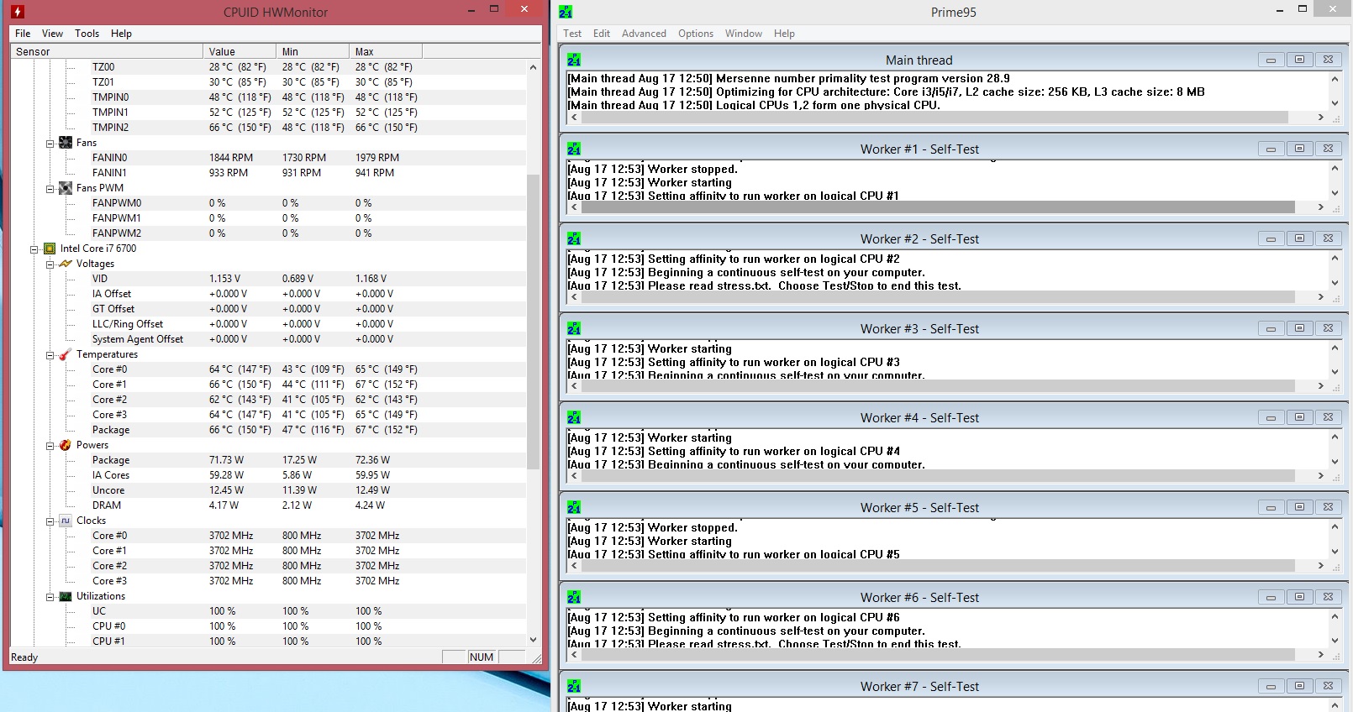Screen dimensions: 1353x712
Task: Click HWMonitor sensor list scroll down arrow
Action: pyautogui.click(x=533, y=640)
